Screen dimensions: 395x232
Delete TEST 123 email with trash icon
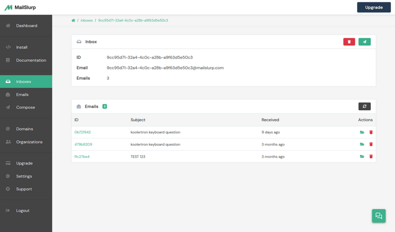tap(371, 156)
